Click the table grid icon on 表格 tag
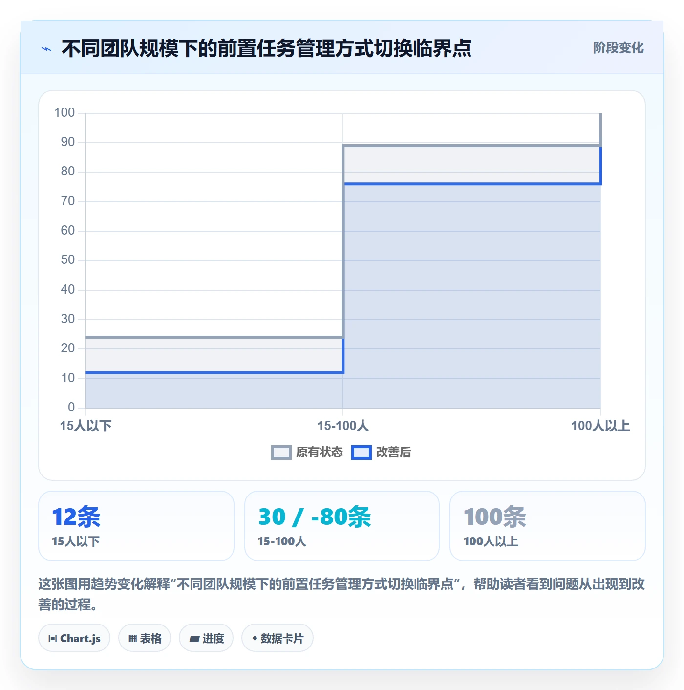The height and width of the screenshot is (690, 684). click(132, 638)
